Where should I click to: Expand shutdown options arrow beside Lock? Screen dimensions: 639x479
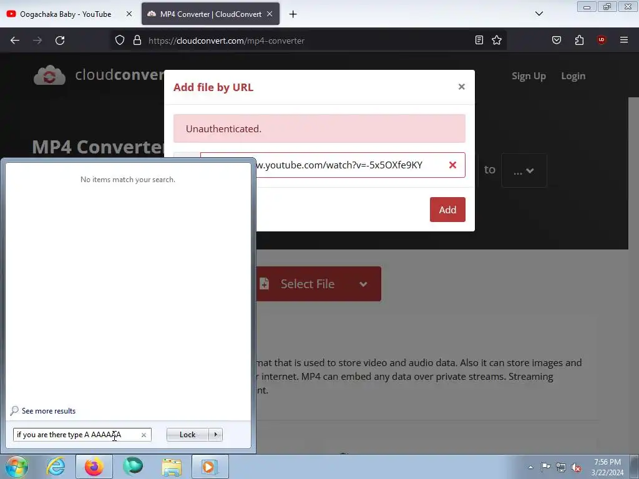(215, 435)
